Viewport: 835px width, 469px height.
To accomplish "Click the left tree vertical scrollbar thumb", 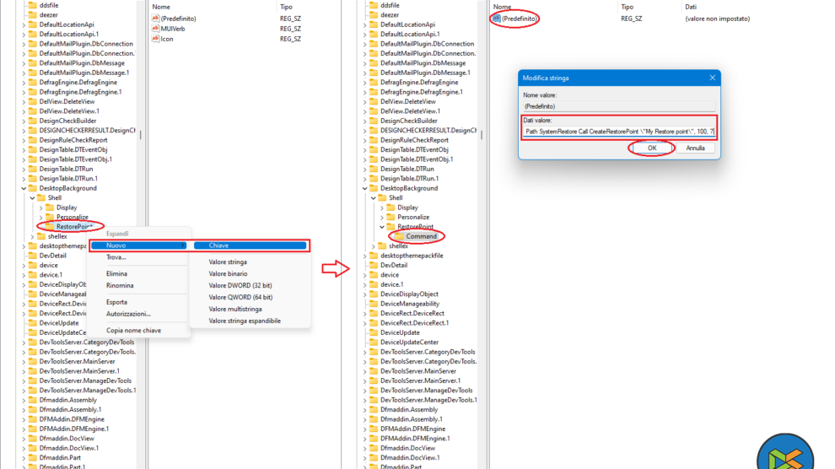I will tap(141, 135).
